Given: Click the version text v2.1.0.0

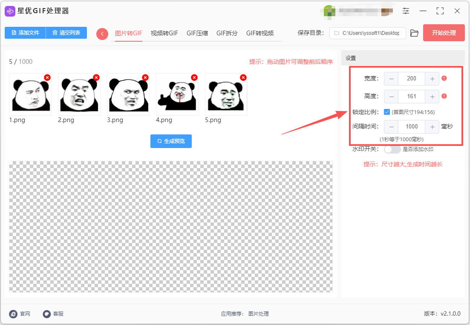Looking at the screenshot, I should pyautogui.click(x=450, y=314).
